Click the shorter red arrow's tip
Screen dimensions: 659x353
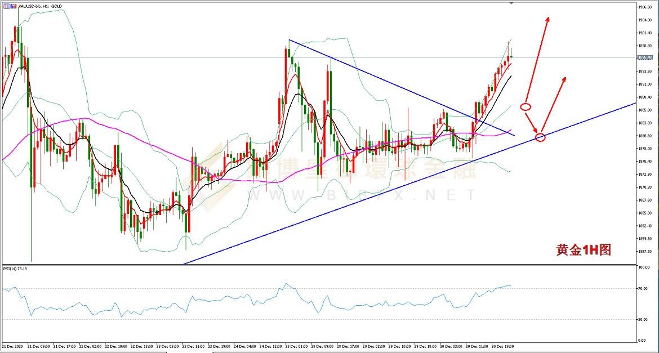tap(564, 77)
